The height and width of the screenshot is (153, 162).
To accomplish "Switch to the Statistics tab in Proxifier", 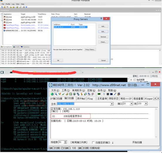I will [x=25, y=47].
